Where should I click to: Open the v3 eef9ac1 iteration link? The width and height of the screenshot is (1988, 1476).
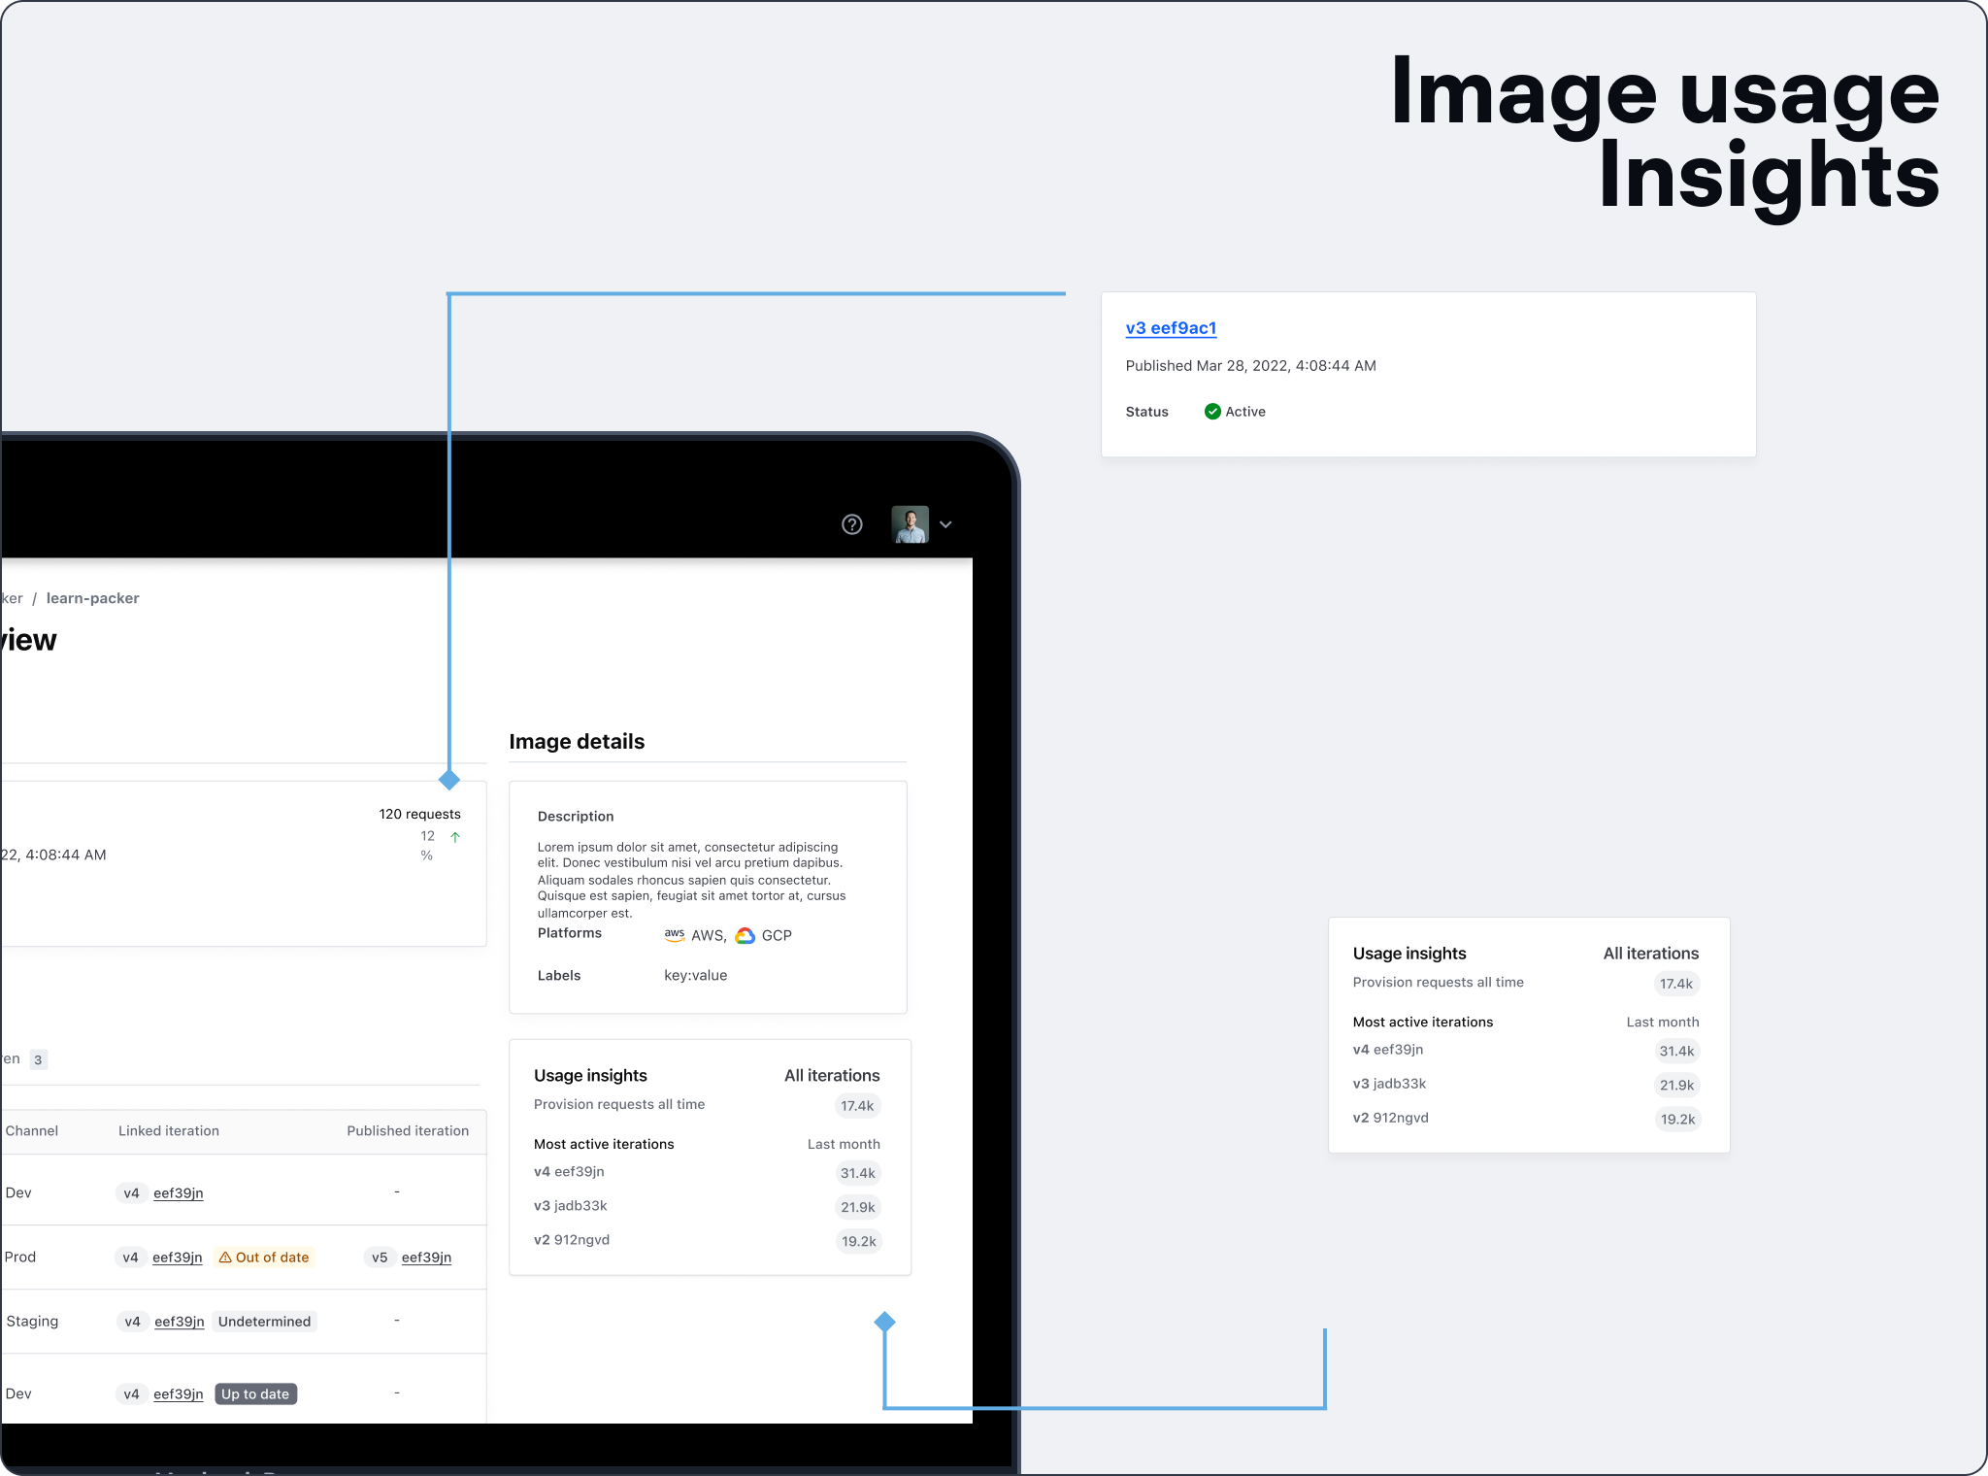pyautogui.click(x=1170, y=328)
